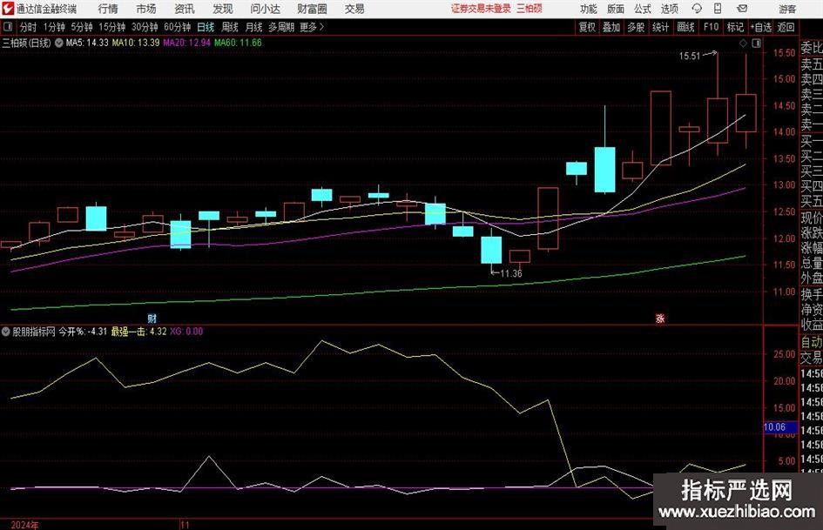This screenshot has width=823, height=530.
Task: Open the 功能 menu
Action: [x=589, y=9]
